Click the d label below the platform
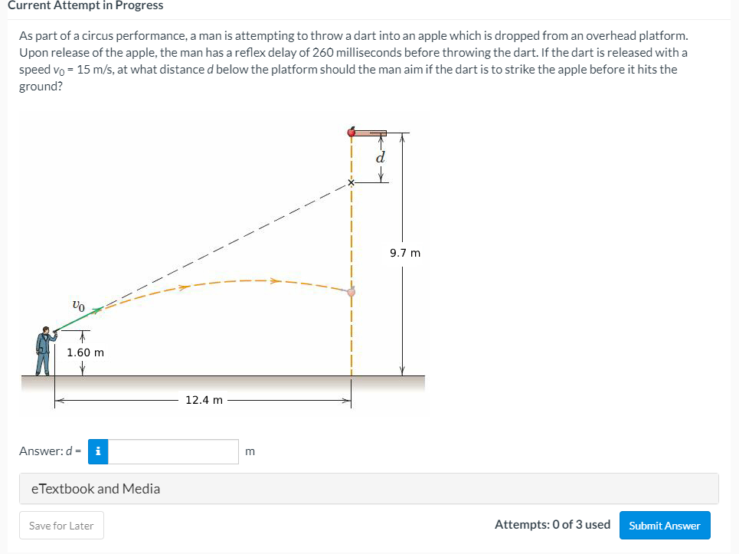739x554 pixels. pos(381,159)
